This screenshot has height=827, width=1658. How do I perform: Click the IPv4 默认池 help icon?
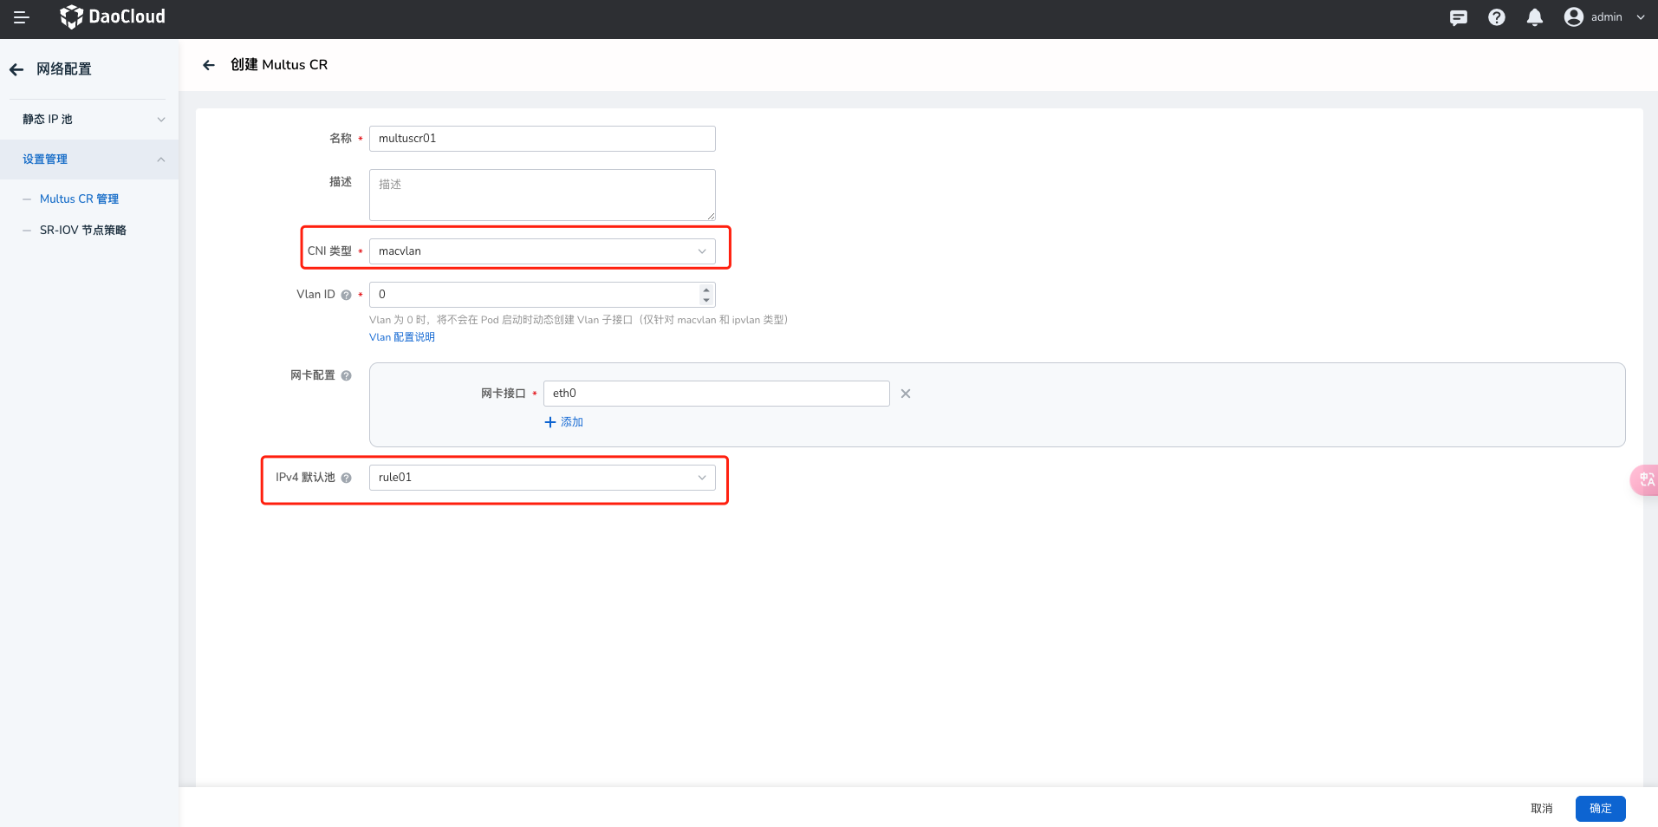[x=347, y=478]
